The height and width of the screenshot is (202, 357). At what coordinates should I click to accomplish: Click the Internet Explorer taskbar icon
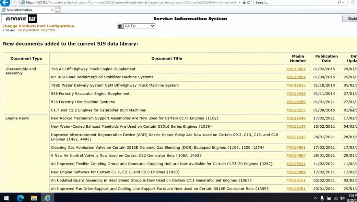(x=48, y=198)
